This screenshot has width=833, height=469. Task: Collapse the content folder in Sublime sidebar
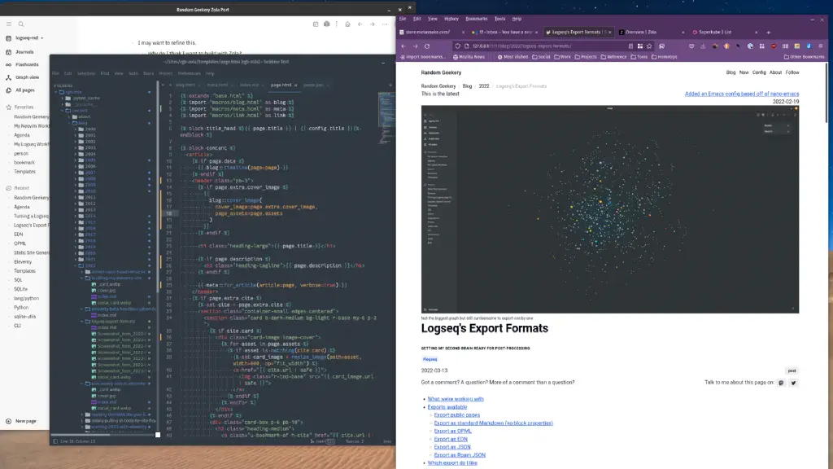(63, 111)
